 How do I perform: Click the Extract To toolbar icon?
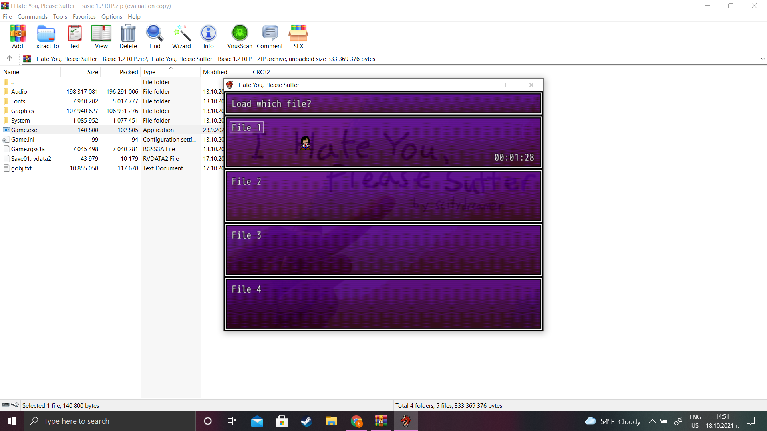pyautogui.click(x=46, y=37)
